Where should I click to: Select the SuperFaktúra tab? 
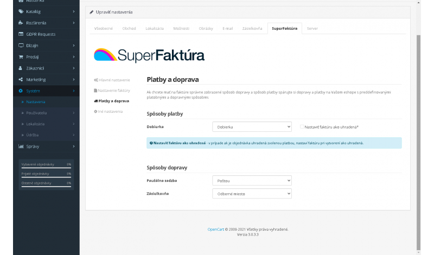[x=284, y=29]
